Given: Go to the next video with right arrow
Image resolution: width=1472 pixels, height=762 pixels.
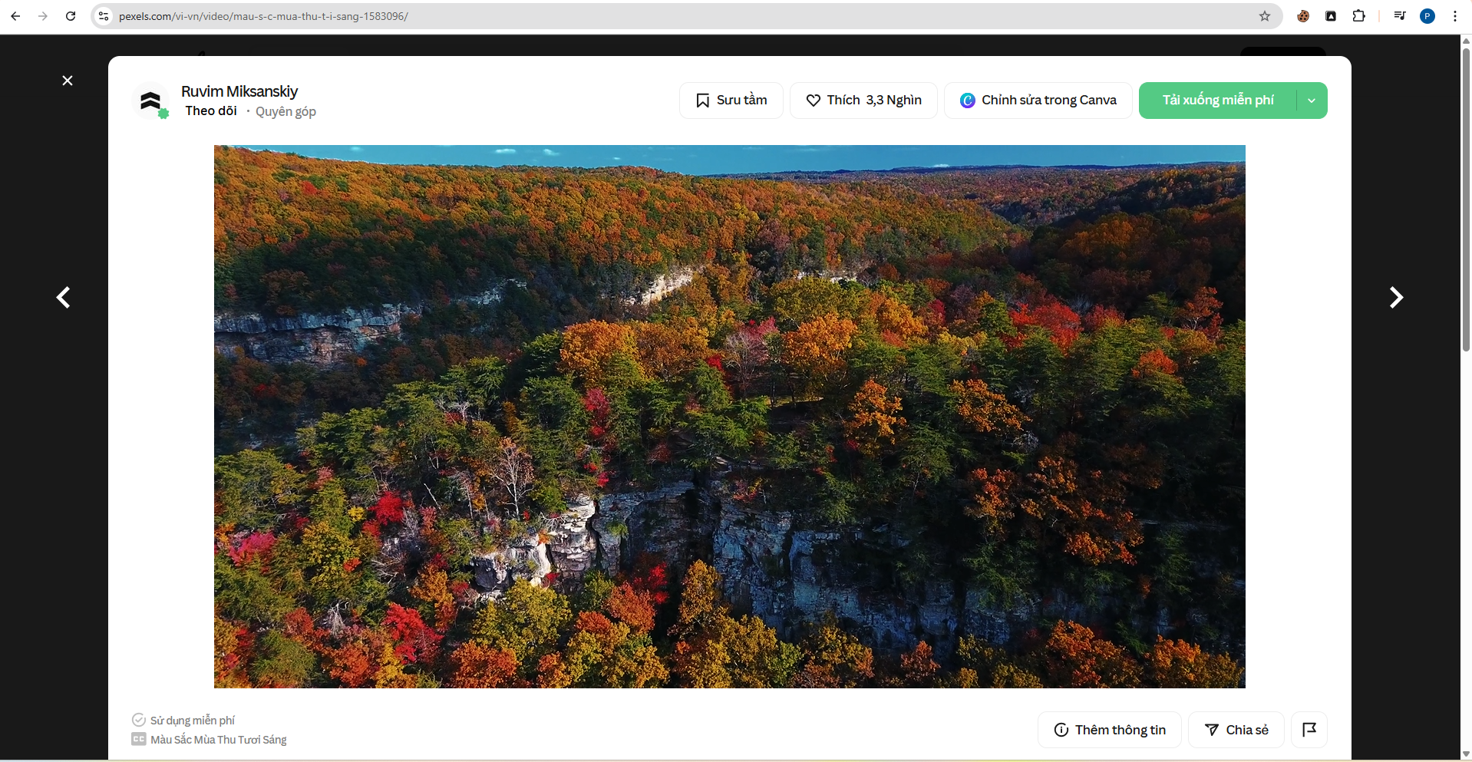Looking at the screenshot, I should 1395,298.
